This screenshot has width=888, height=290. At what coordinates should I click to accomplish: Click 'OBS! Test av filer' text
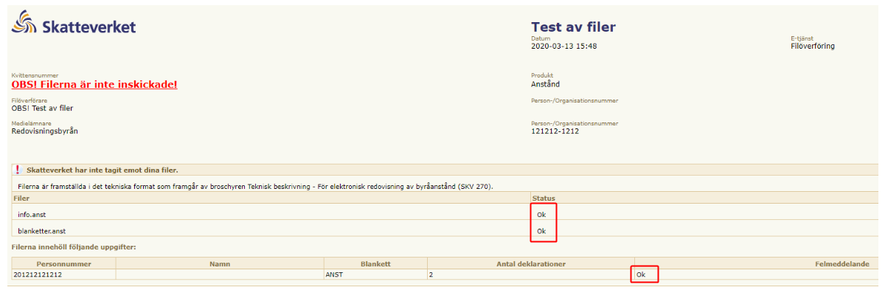click(x=42, y=108)
